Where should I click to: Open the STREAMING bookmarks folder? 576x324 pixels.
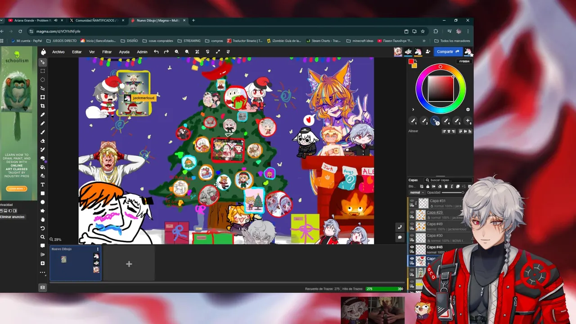coord(189,41)
